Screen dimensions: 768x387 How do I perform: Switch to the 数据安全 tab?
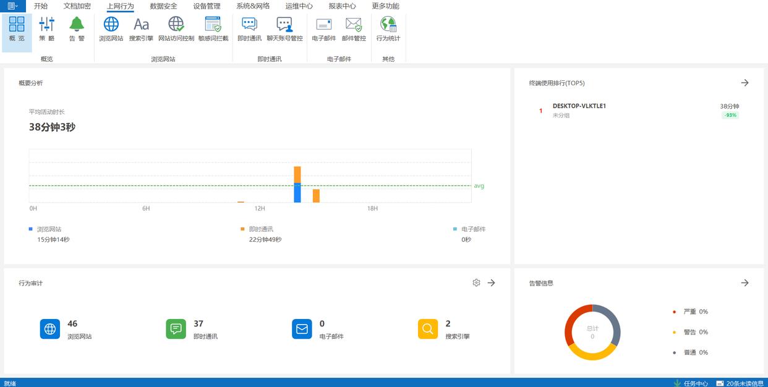point(163,6)
